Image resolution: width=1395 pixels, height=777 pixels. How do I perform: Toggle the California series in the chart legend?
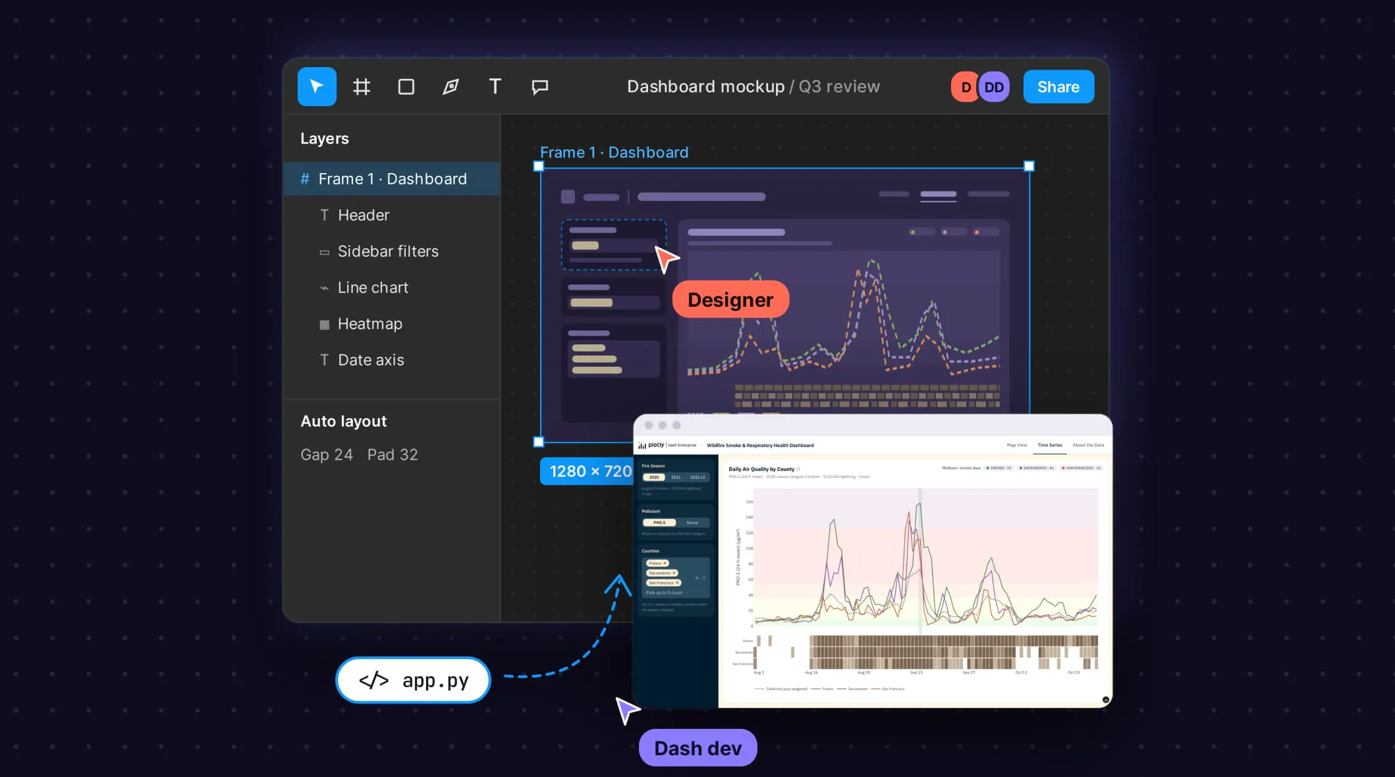click(x=781, y=689)
